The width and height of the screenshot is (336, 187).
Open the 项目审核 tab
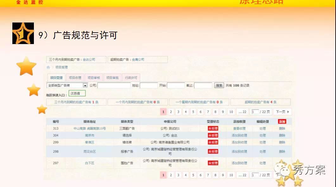(94, 78)
